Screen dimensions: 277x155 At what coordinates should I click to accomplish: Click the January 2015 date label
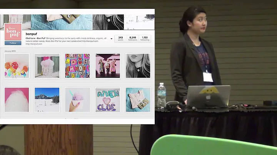10,51
